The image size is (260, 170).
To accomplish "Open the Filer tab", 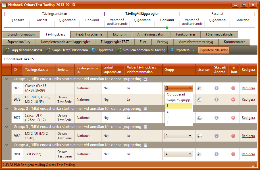I will click(143, 42).
